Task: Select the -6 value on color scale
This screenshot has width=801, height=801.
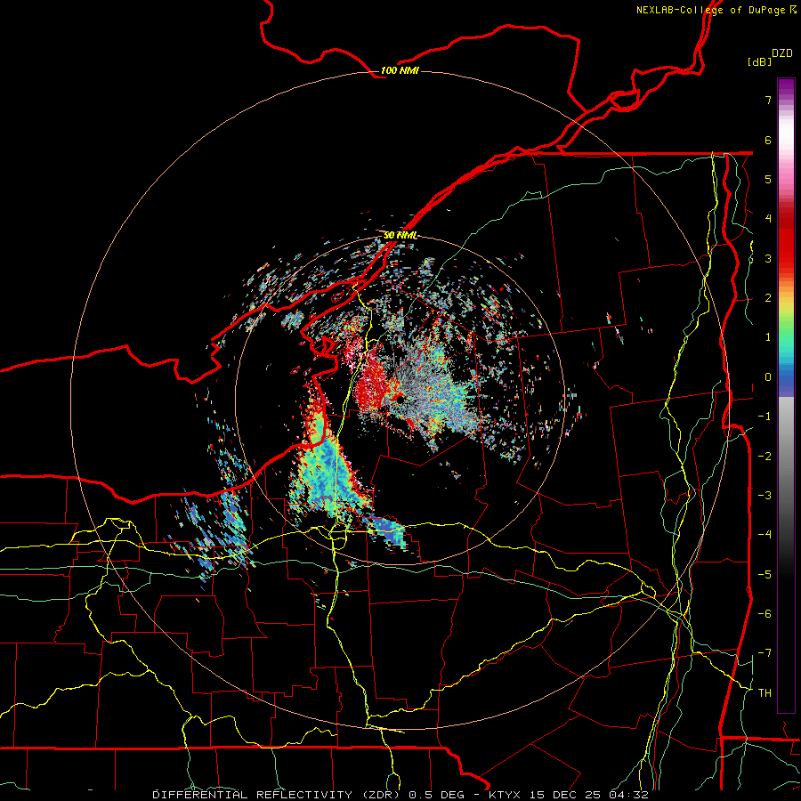Action: 765,614
